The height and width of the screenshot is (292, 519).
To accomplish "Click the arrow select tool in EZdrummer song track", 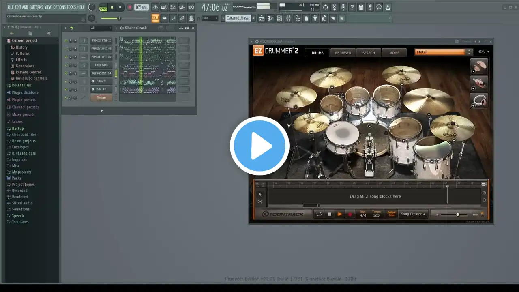I will pos(260,195).
